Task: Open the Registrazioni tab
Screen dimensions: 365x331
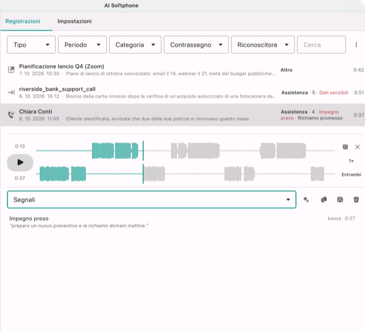Action: [x=23, y=21]
